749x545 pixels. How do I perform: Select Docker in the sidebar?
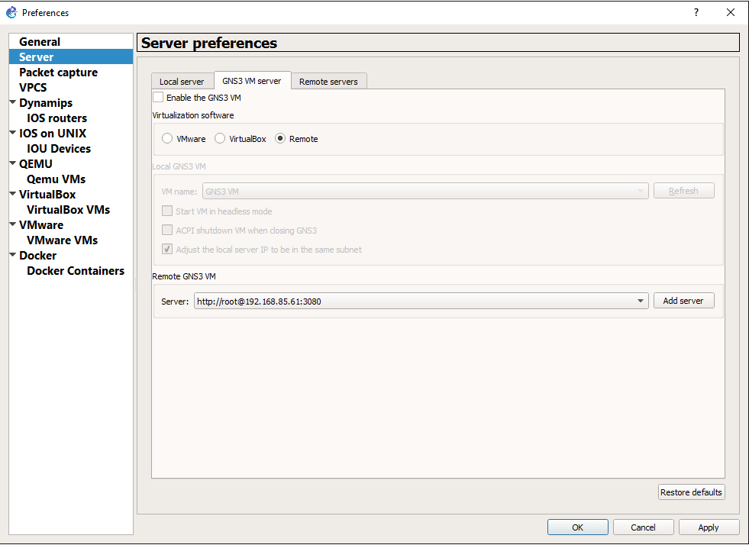tap(37, 256)
